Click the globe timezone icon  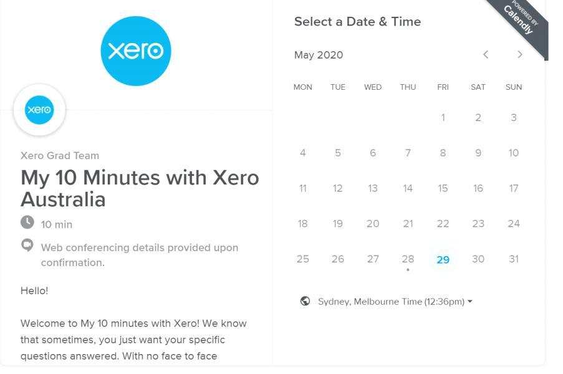tap(306, 301)
